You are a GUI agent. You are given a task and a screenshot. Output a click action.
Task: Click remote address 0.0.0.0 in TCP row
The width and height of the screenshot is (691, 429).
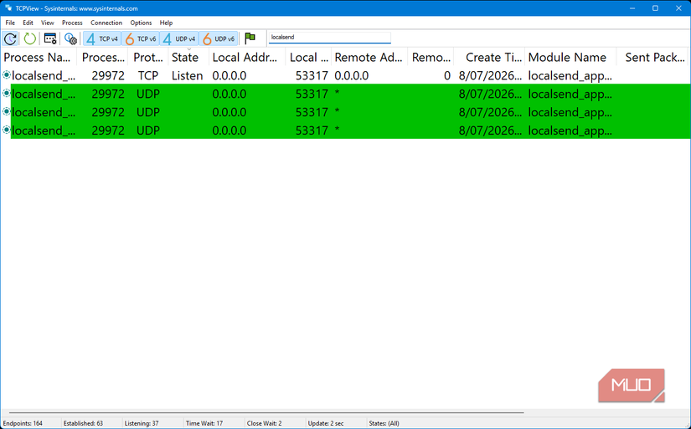352,75
